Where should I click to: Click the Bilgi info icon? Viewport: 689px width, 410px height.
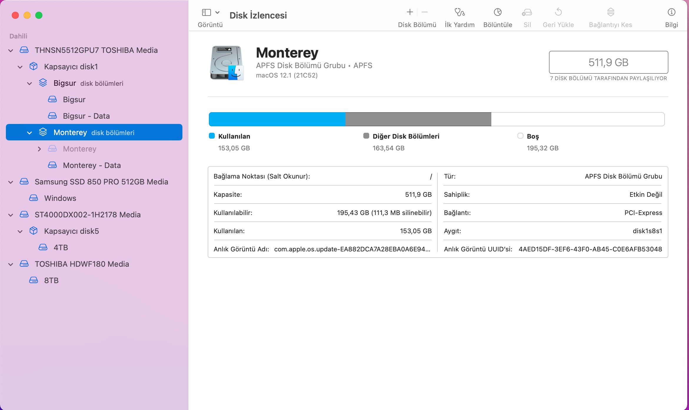(x=671, y=12)
